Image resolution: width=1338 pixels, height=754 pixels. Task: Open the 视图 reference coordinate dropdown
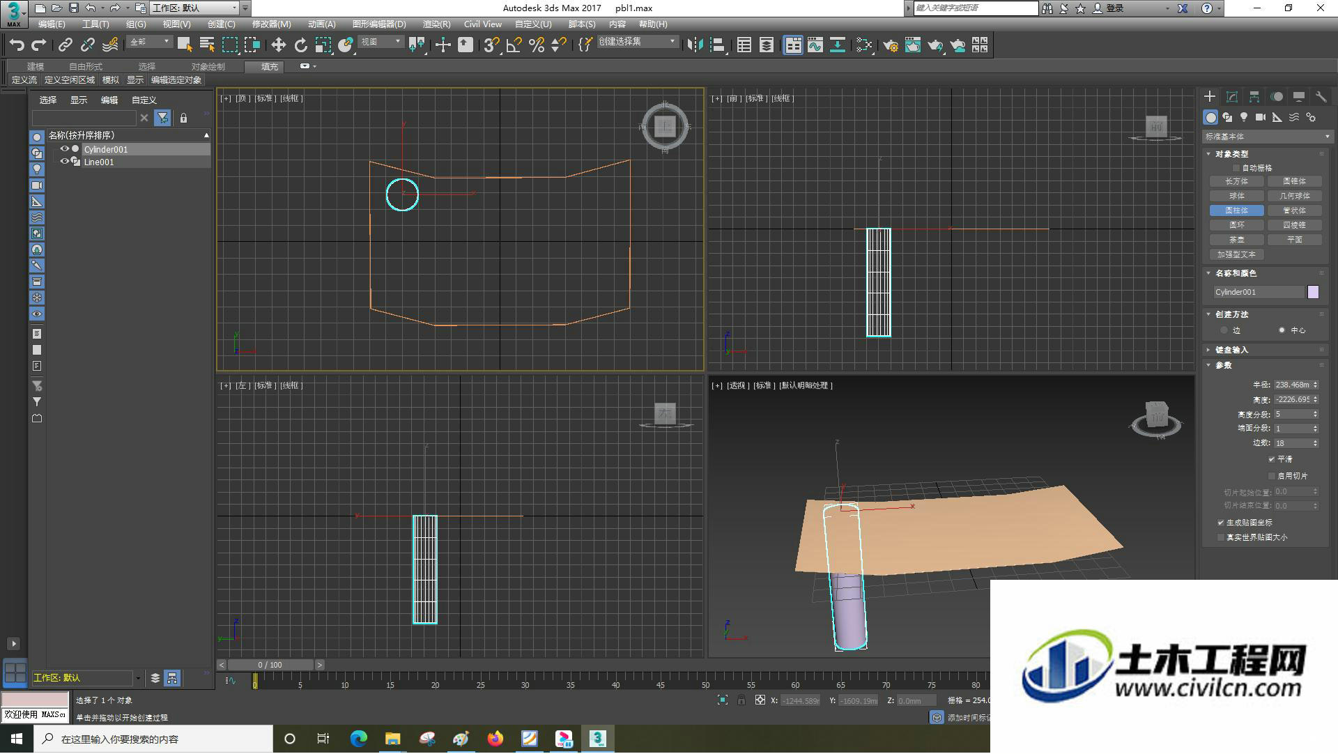pos(380,43)
